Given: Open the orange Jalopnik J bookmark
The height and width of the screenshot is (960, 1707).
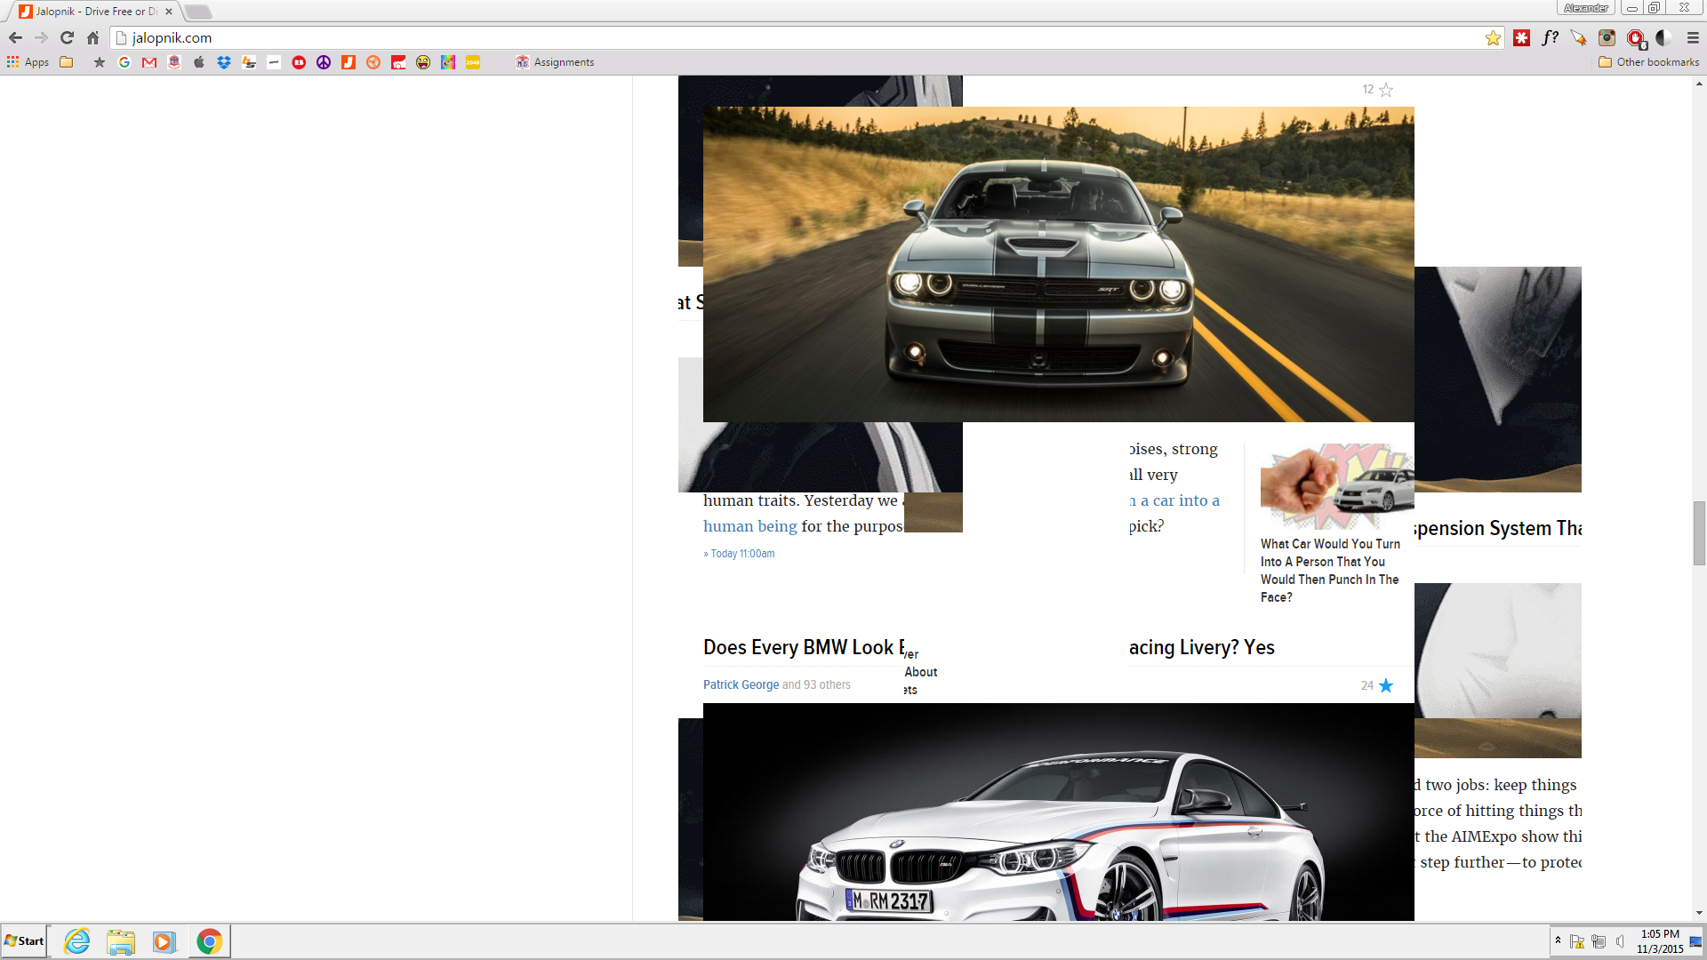Looking at the screenshot, I should [x=349, y=62].
